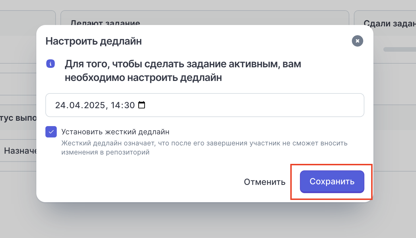Close the deadline dialog with the X icon
416x238 pixels.
point(358,41)
